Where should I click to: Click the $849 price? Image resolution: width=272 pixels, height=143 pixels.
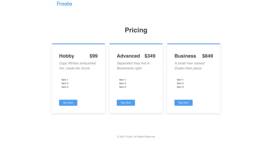[x=207, y=56]
